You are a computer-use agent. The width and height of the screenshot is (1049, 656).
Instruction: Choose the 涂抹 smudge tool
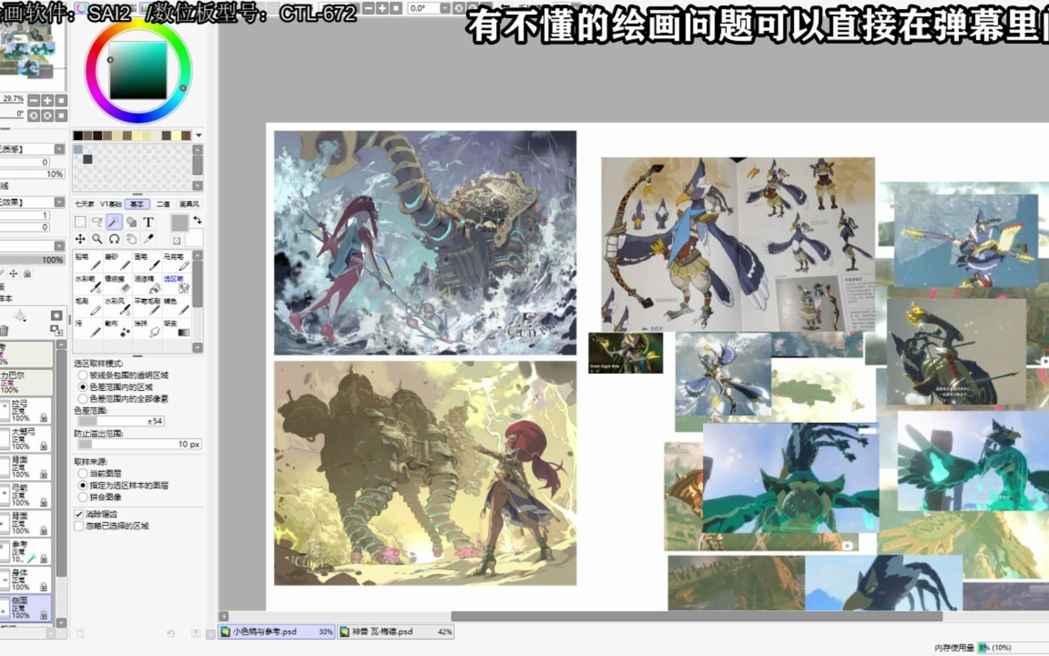147,329
